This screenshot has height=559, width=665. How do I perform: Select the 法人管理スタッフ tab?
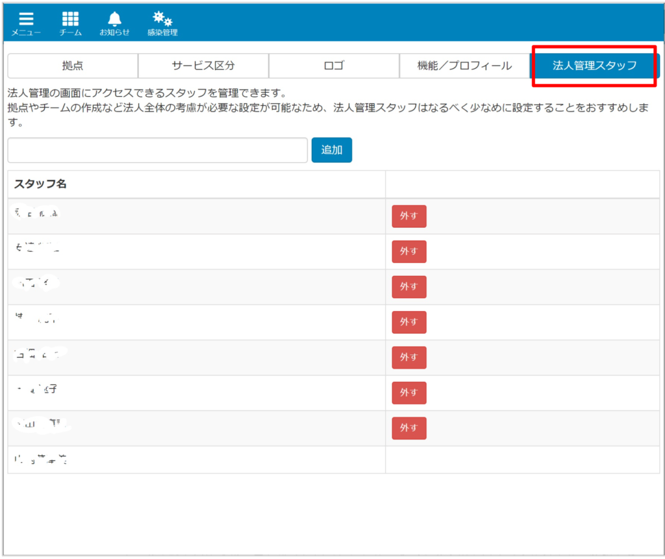(x=595, y=66)
